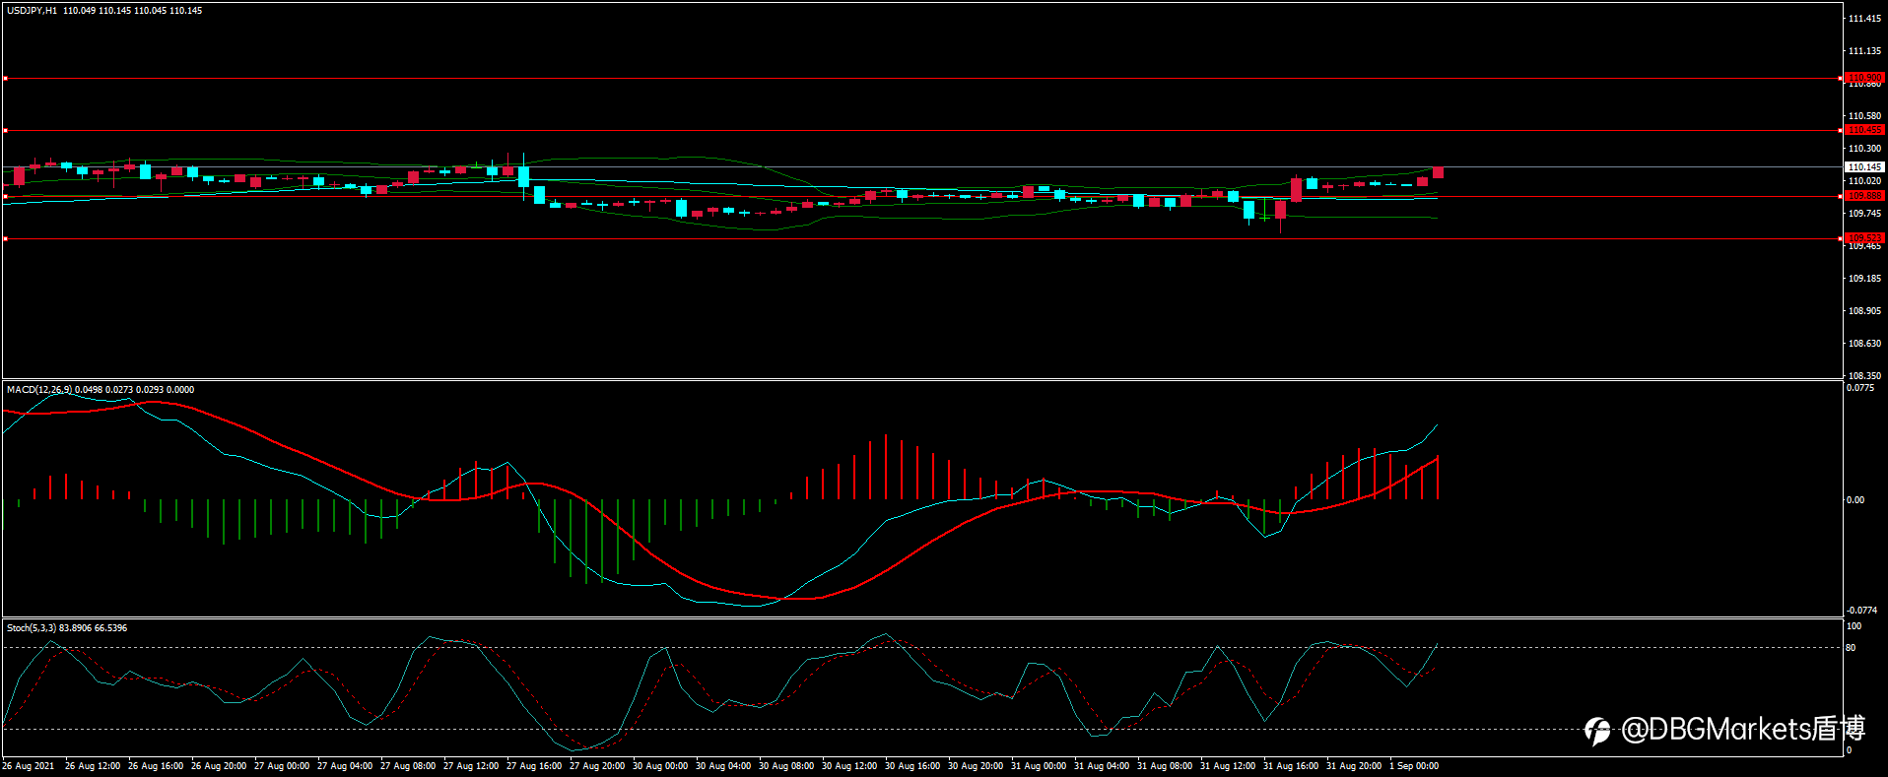Click the 1 Sep 00:00 time label

pos(1414,766)
